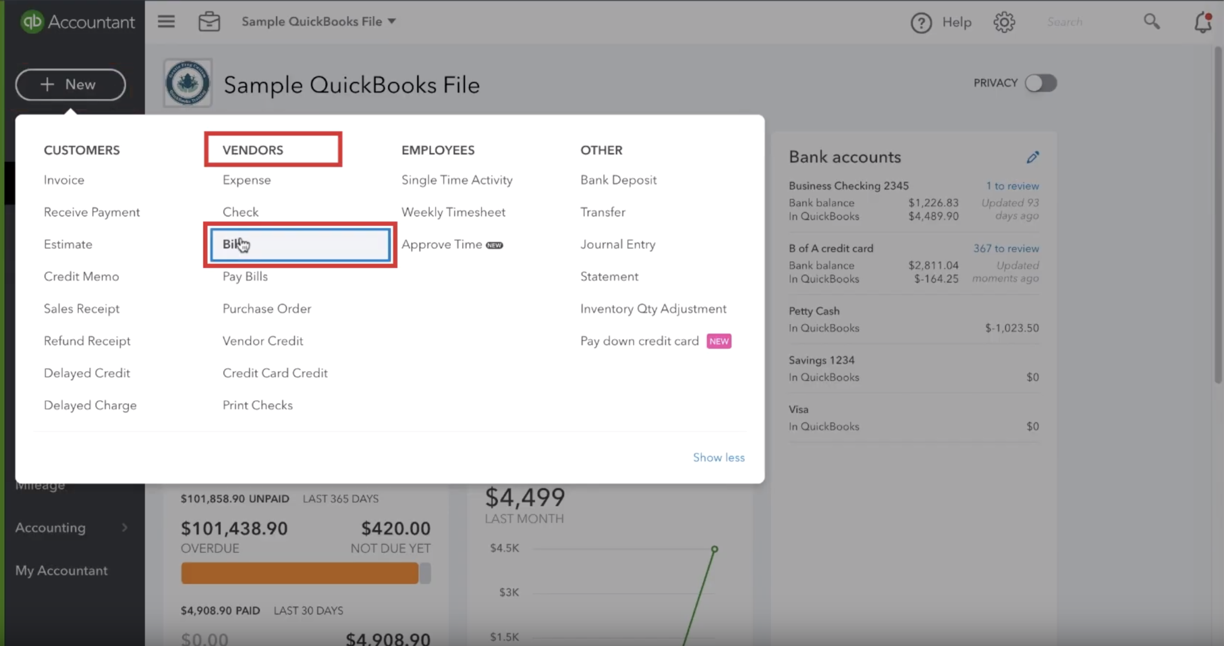Expand the Sample QuickBooks File dropdown
Image resolution: width=1224 pixels, height=646 pixels.
[319, 22]
